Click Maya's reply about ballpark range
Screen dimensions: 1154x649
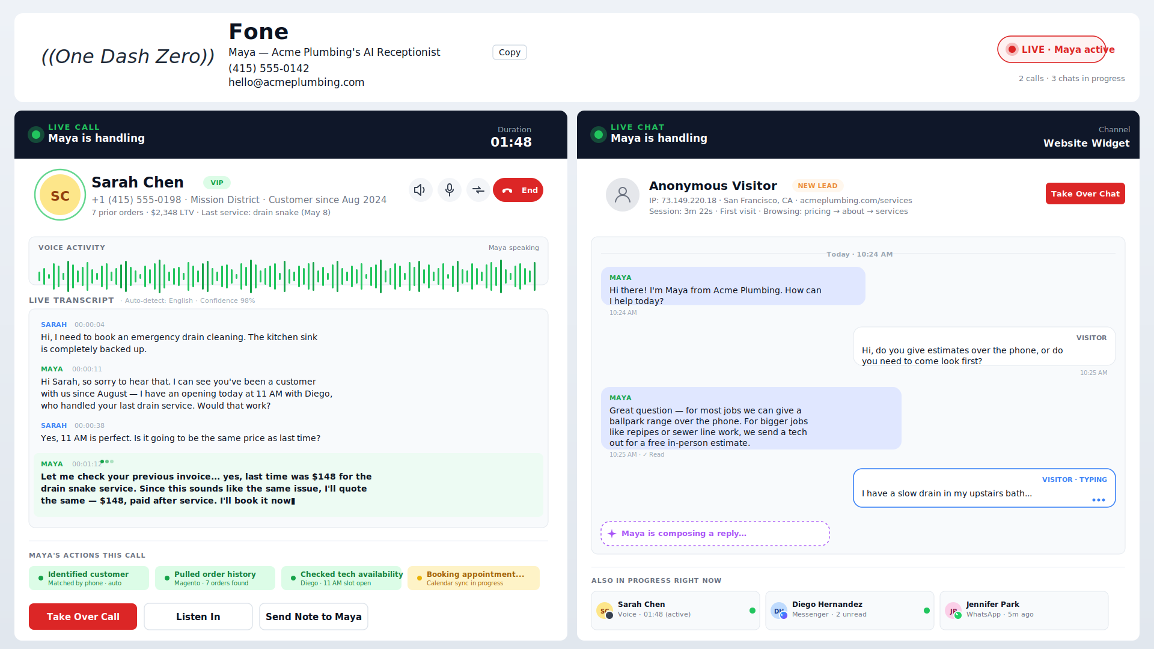(x=751, y=418)
